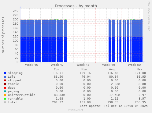
Task: Click zombie average value 2.63m
Action: (116, 84)
